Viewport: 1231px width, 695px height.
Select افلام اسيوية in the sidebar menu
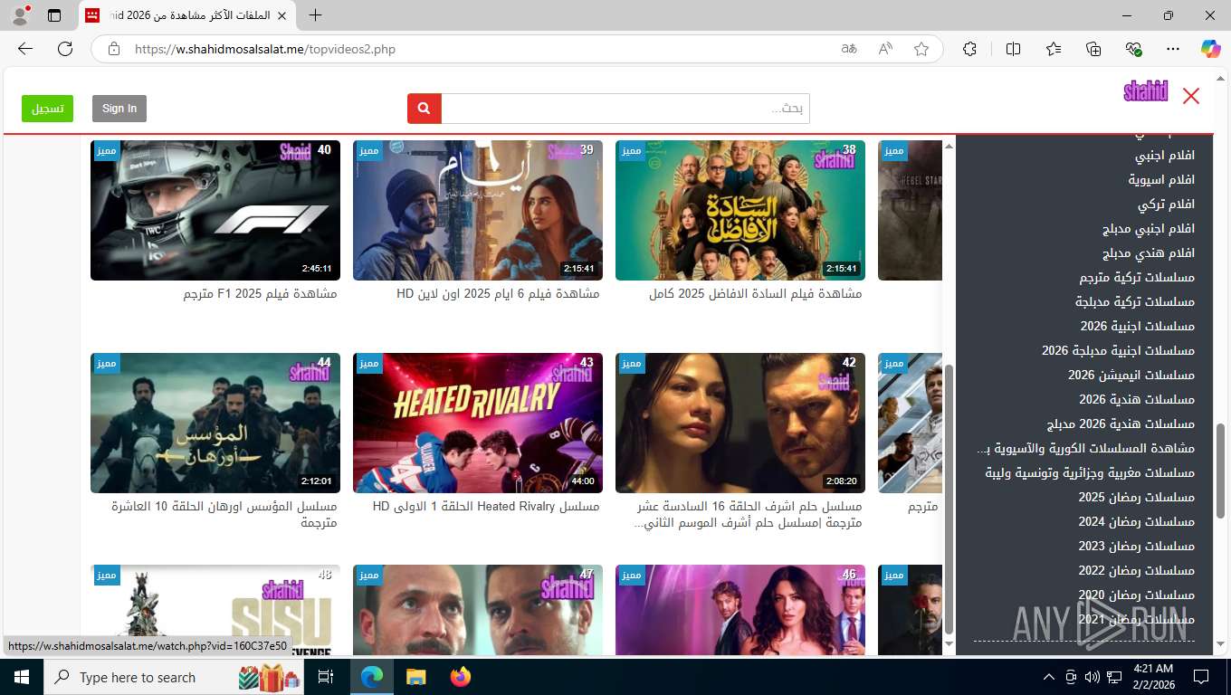click(1161, 180)
